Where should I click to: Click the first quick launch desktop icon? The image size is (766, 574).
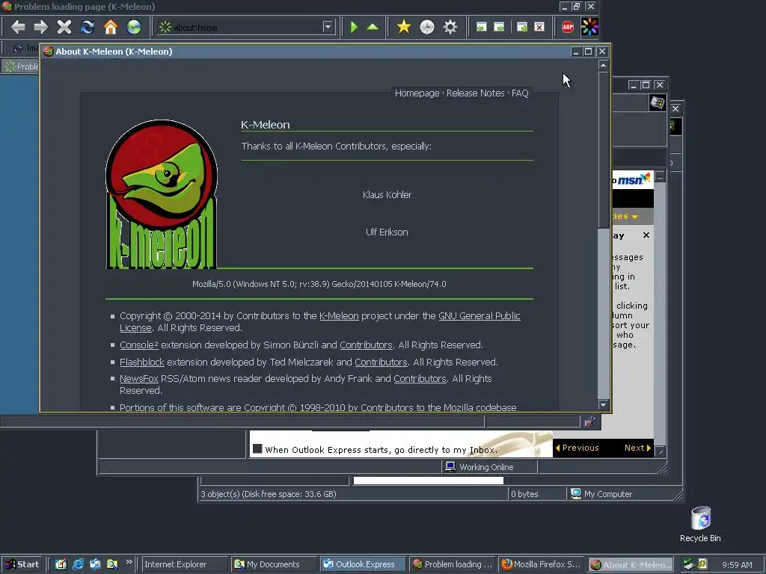pyautogui.click(x=61, y=564)
